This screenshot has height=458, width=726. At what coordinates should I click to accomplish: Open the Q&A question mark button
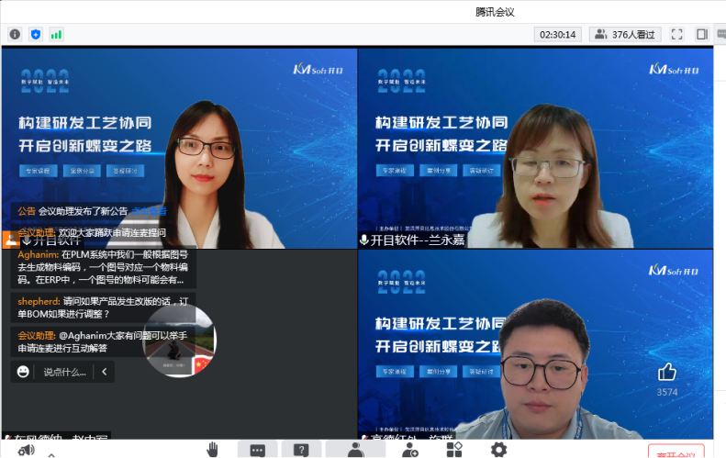(301, 450)
